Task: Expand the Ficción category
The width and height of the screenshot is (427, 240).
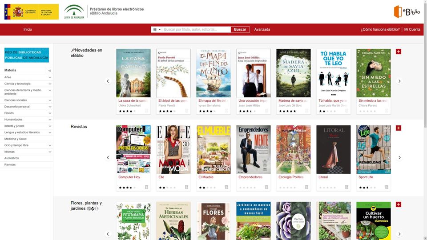Action: pos(50,113)
